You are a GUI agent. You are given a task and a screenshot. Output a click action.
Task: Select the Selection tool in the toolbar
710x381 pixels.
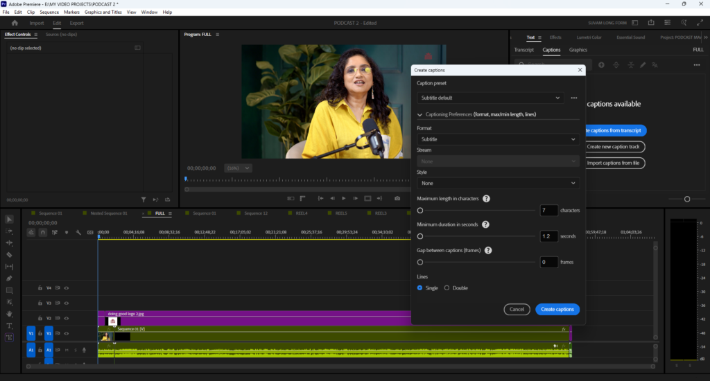(x=9, y=220)
